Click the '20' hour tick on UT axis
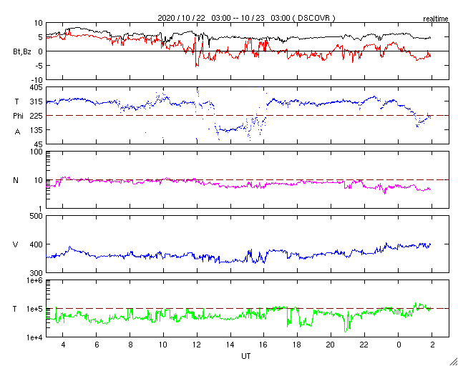Image resolution: width=458 pixels, height=366 pixels. point(331,345)
